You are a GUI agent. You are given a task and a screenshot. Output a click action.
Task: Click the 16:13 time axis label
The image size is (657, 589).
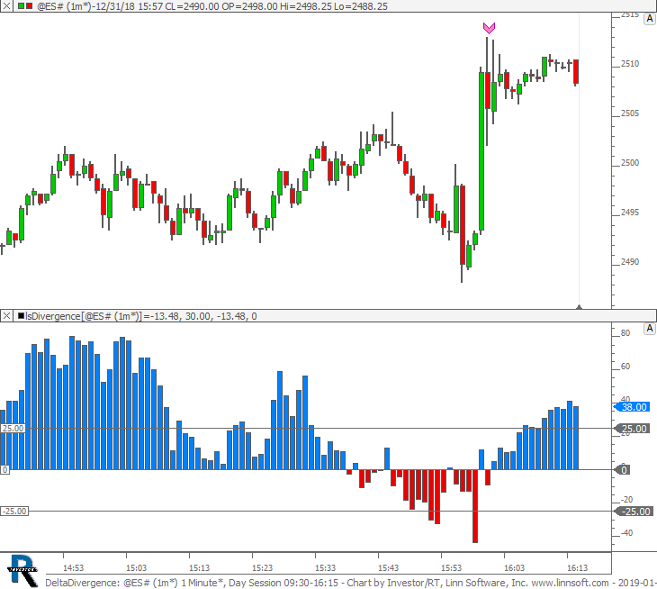[577, 568]
